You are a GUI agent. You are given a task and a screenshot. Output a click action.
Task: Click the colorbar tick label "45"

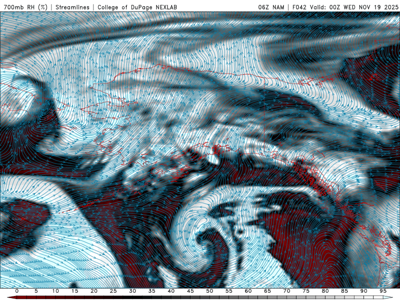(190, 291)
